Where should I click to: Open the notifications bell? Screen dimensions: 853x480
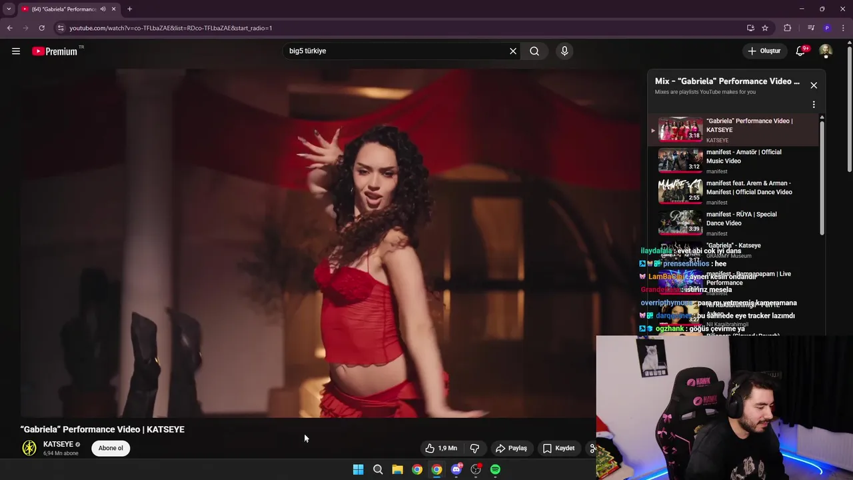coord(801,51)
